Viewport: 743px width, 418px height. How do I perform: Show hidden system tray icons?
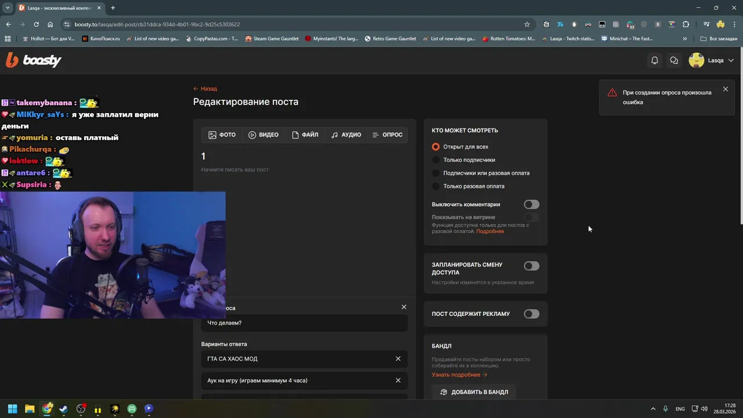[652, 409]
